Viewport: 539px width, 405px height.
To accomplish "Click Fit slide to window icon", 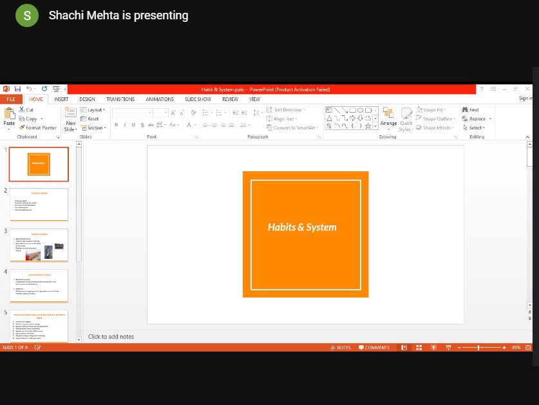I will point(528,348).
